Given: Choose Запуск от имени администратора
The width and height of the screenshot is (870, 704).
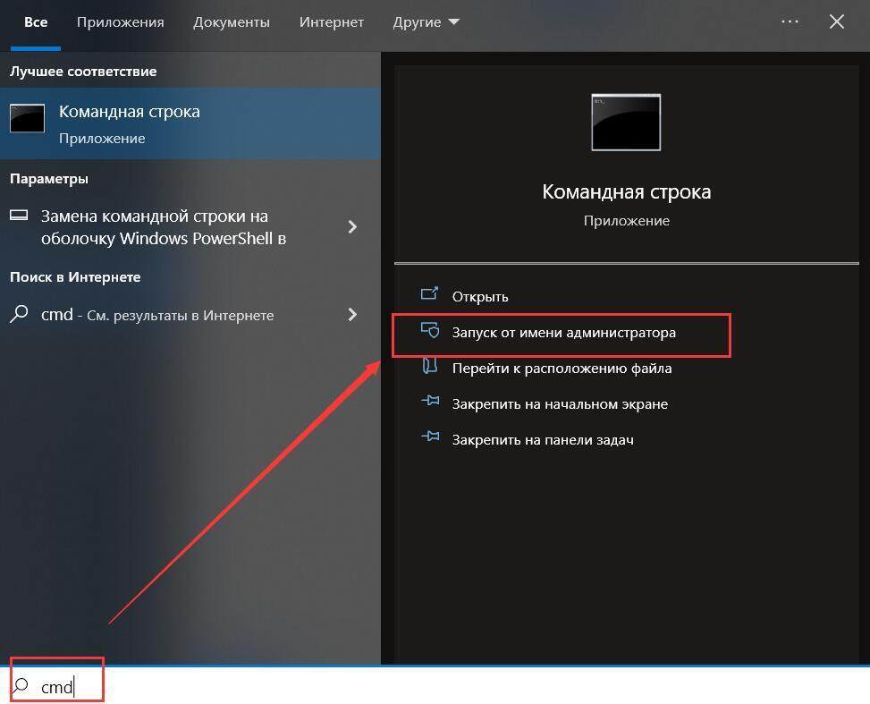Looking at the screenshot, I should click(563, 333).
